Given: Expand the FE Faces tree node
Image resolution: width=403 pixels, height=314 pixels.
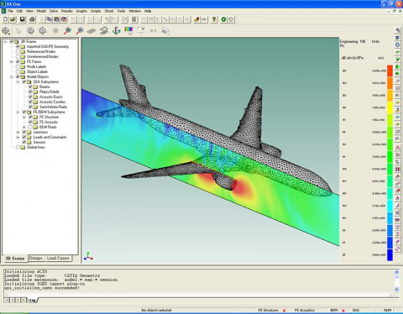Looking at the screenshot, I should click(12, 61).
